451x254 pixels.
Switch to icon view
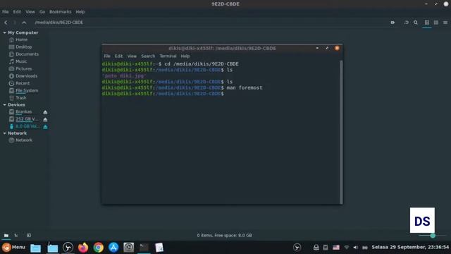pos(427,23)
